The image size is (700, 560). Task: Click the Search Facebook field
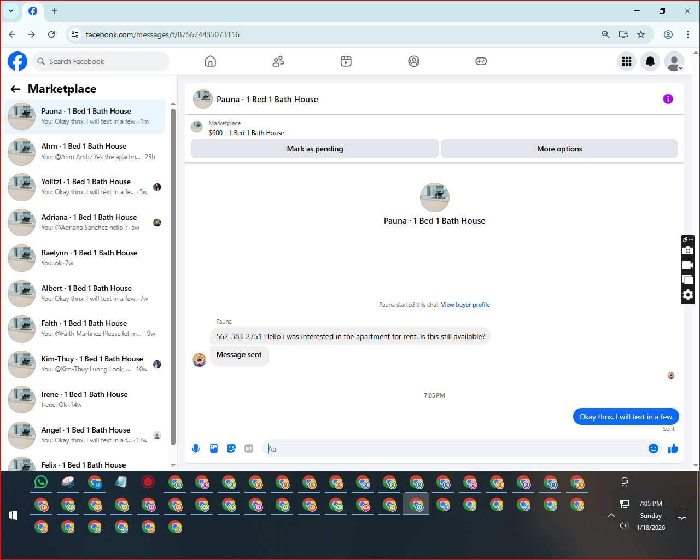click(101, 61)
